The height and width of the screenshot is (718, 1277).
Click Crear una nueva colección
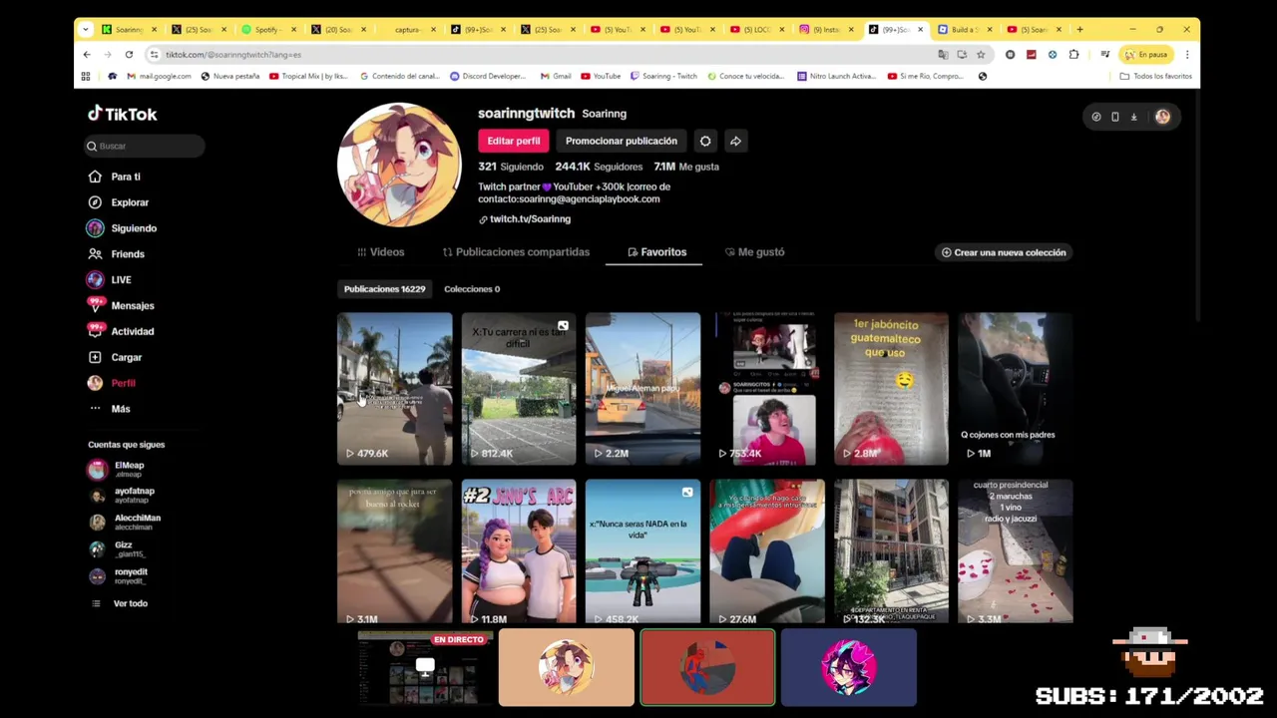pyautogui.click(x=1004, y=252)
